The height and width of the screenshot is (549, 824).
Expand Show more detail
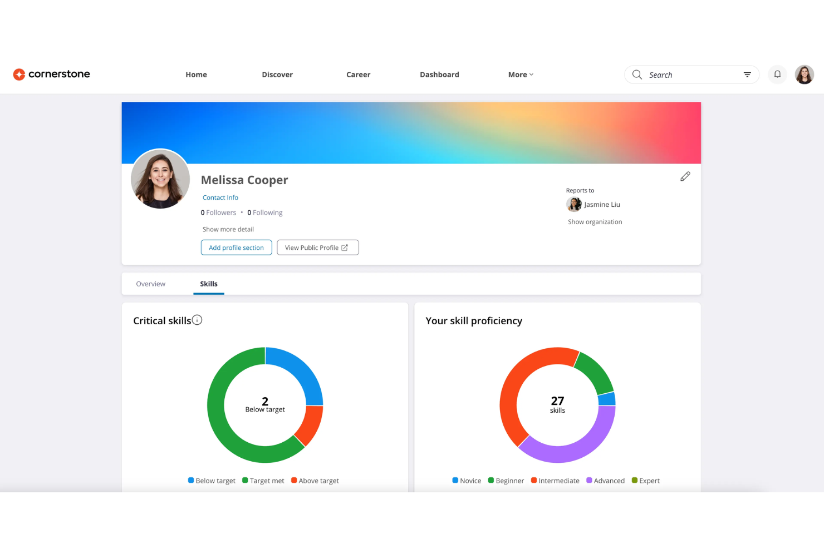(x=228, y=229)
